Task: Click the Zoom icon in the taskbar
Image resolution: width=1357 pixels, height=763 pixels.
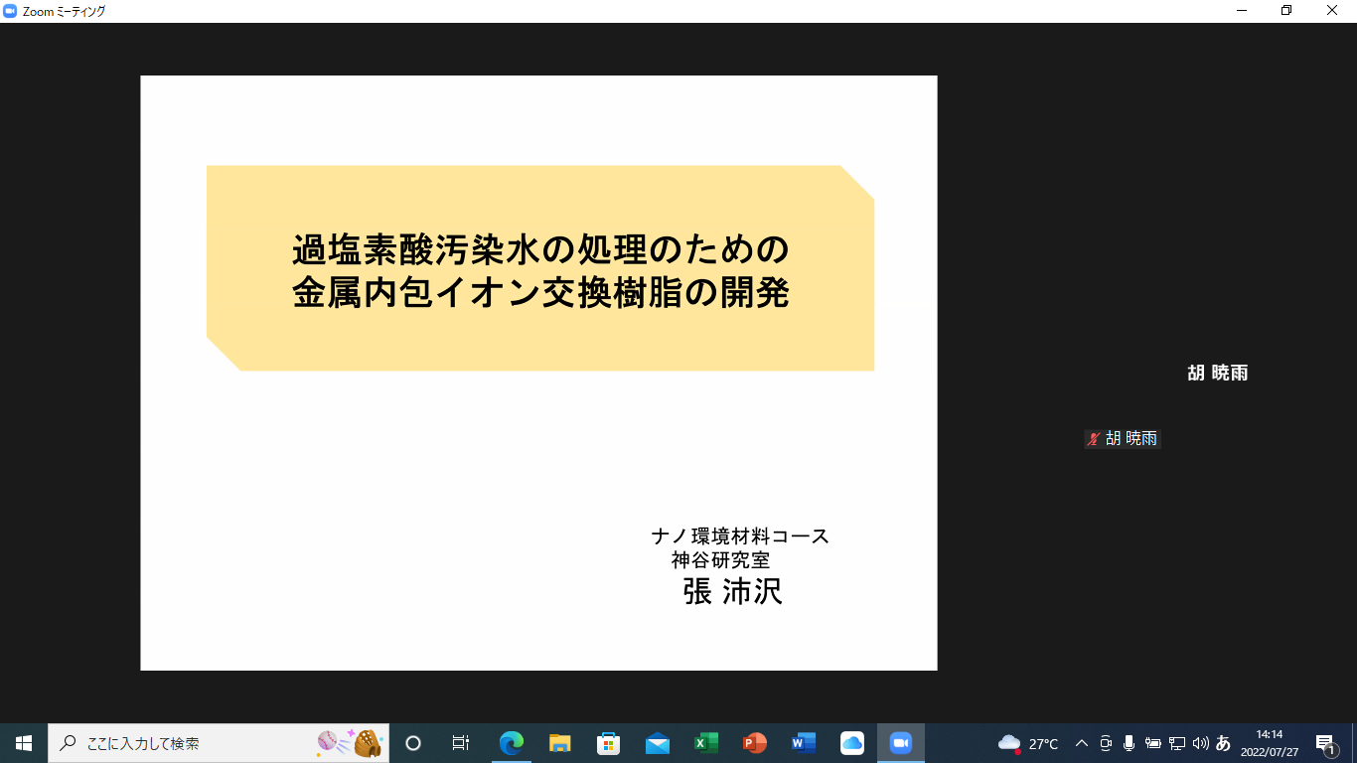Action: click(x=900, y=743)
